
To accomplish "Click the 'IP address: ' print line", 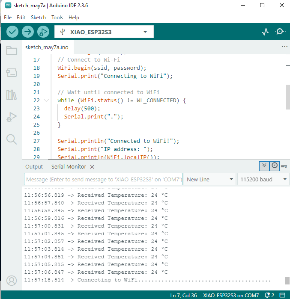I will 105,149.
